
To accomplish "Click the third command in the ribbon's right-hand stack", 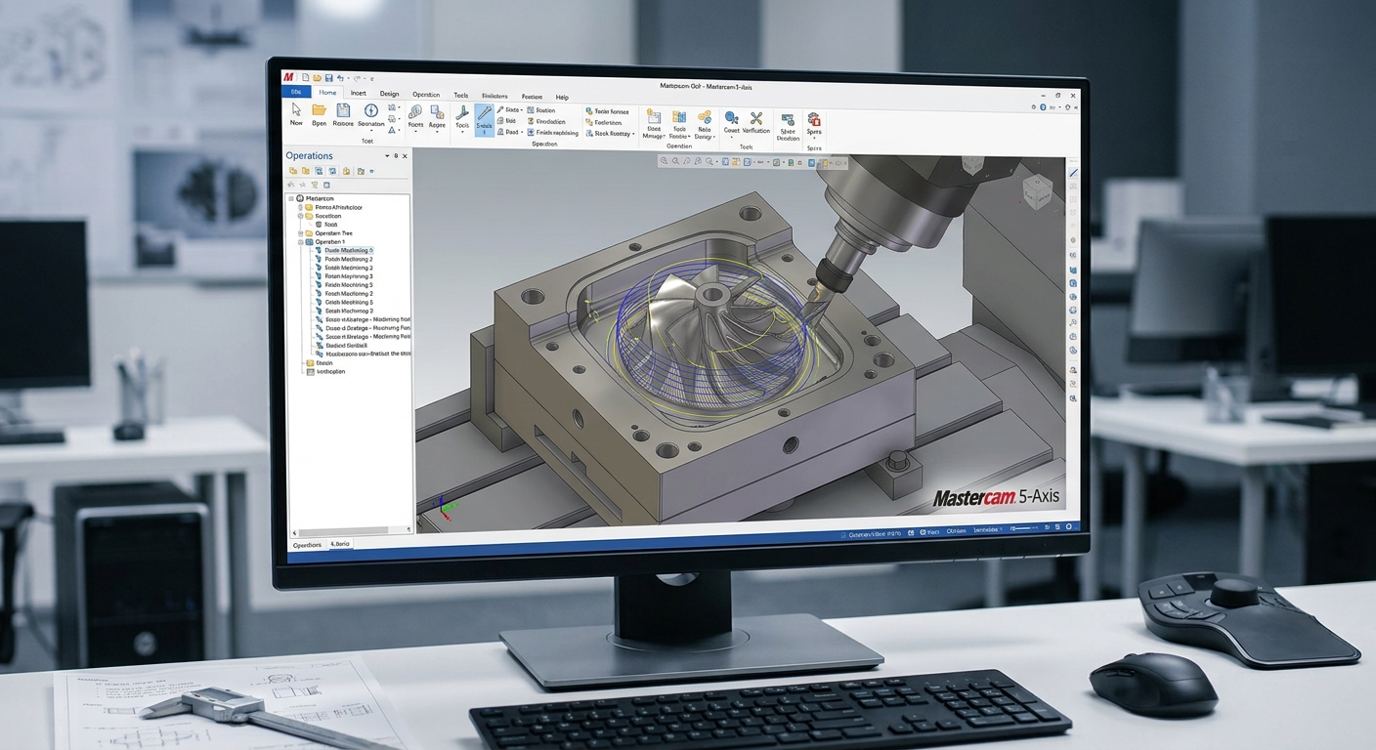I will [611, 134].
